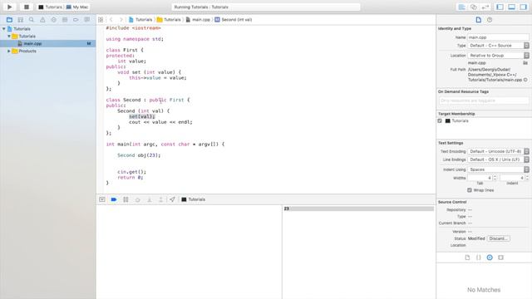Click the Step into button
Screen dimensions: 532x299
(x=150, y=199)
